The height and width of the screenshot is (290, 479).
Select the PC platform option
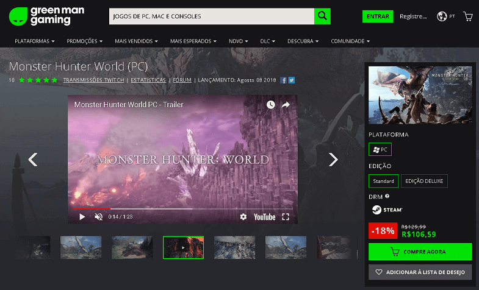point(380,149)
